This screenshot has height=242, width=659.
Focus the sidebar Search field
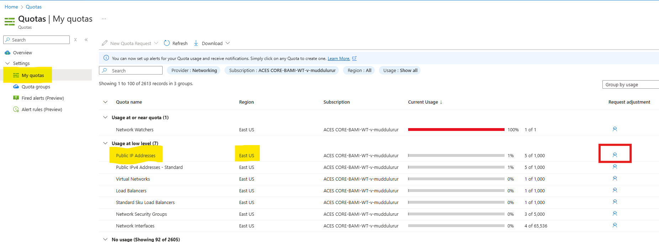click(x=36, y=40)
